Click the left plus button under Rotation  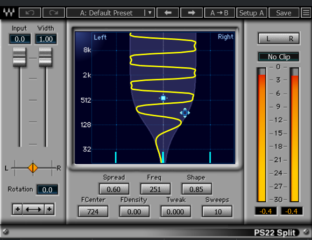pos(17,209)
